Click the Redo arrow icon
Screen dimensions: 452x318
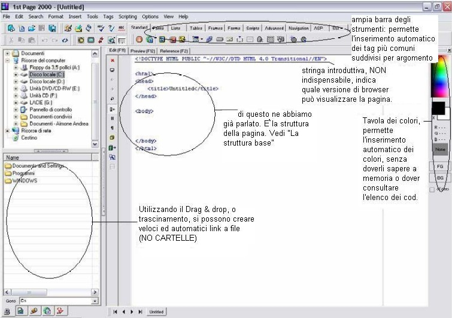point(54,40)
